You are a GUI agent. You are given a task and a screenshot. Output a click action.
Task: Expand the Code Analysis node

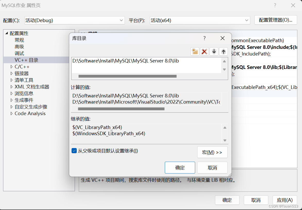point(12,113)
